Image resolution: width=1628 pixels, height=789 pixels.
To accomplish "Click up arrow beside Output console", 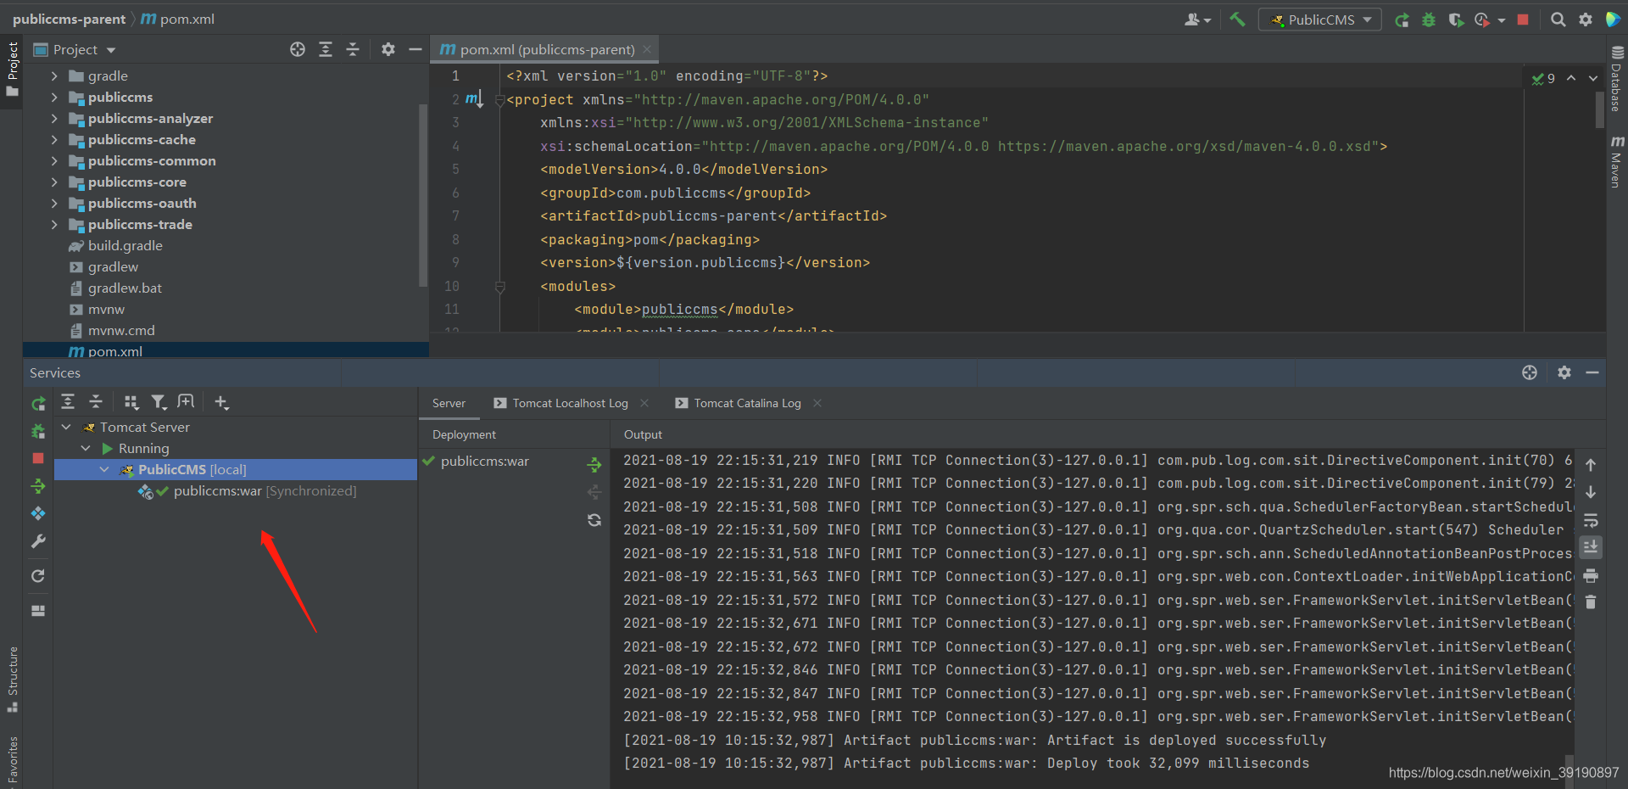I will (x=1591, y=465).
